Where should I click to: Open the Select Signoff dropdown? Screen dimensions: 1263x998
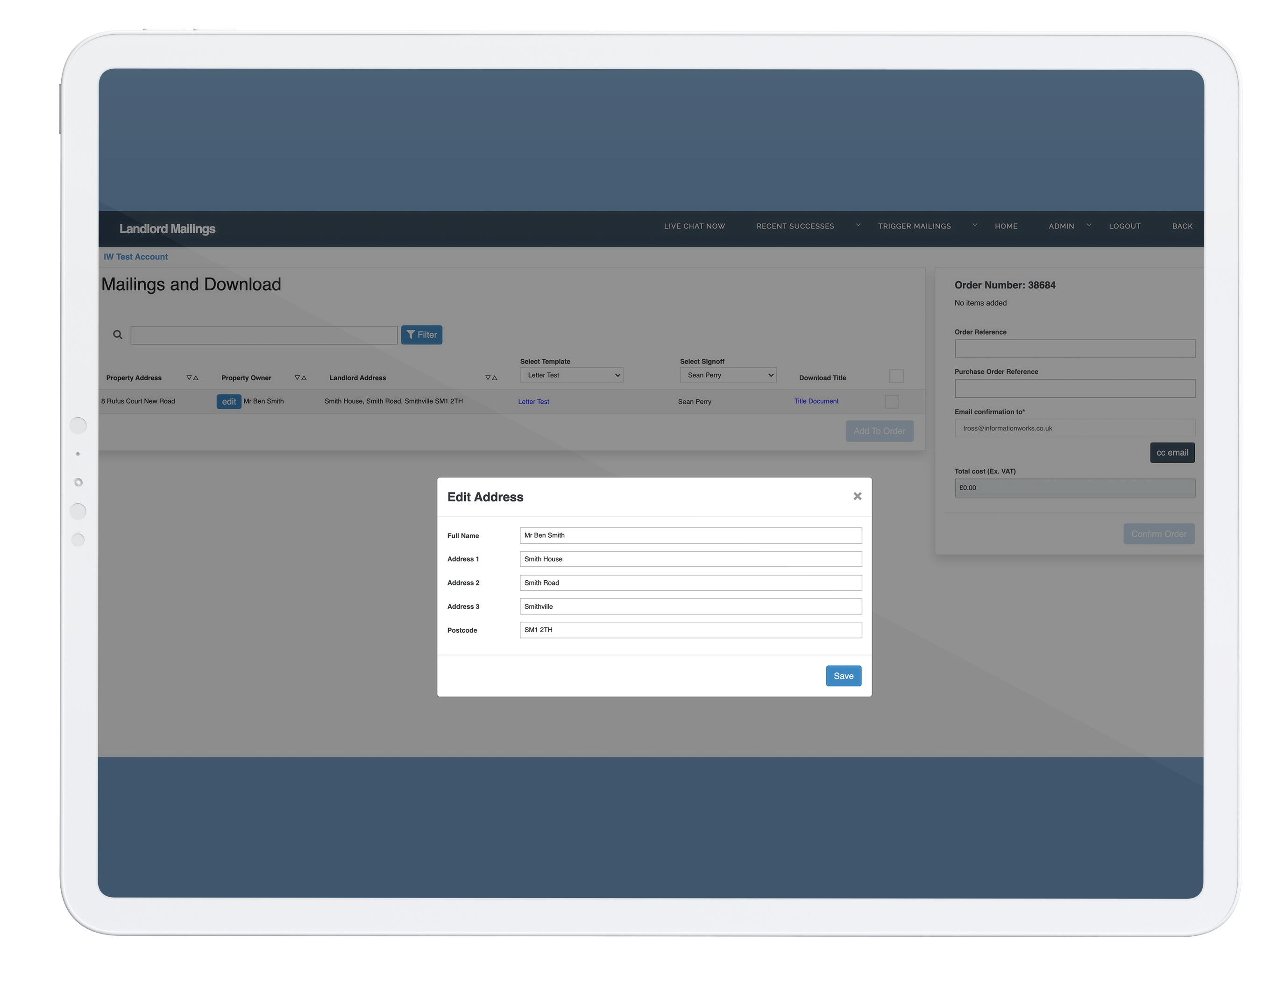pos(728,375)
